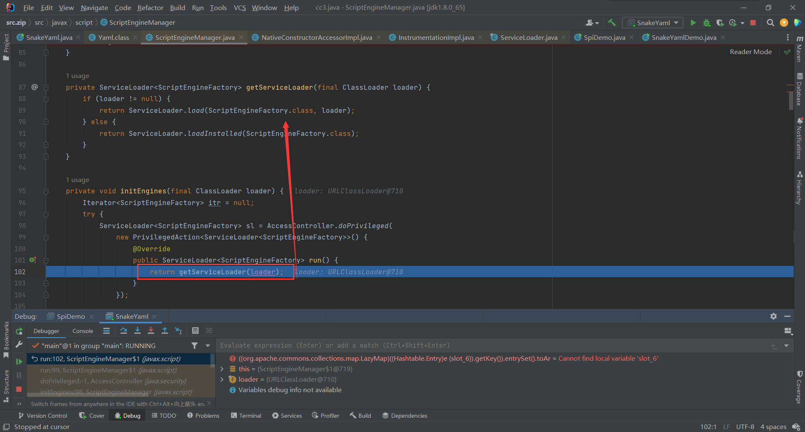Screen dimensions: 805x432
Task: Click the inspections green checkmark icon
Action: click(787, 52)
